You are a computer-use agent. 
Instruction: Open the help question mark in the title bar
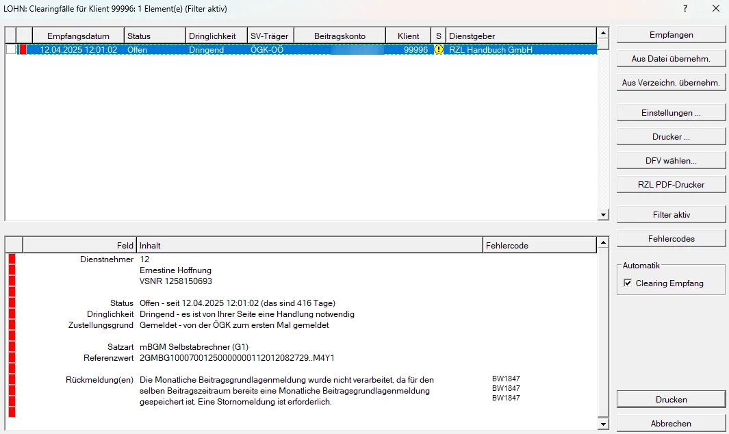point(685,8)
